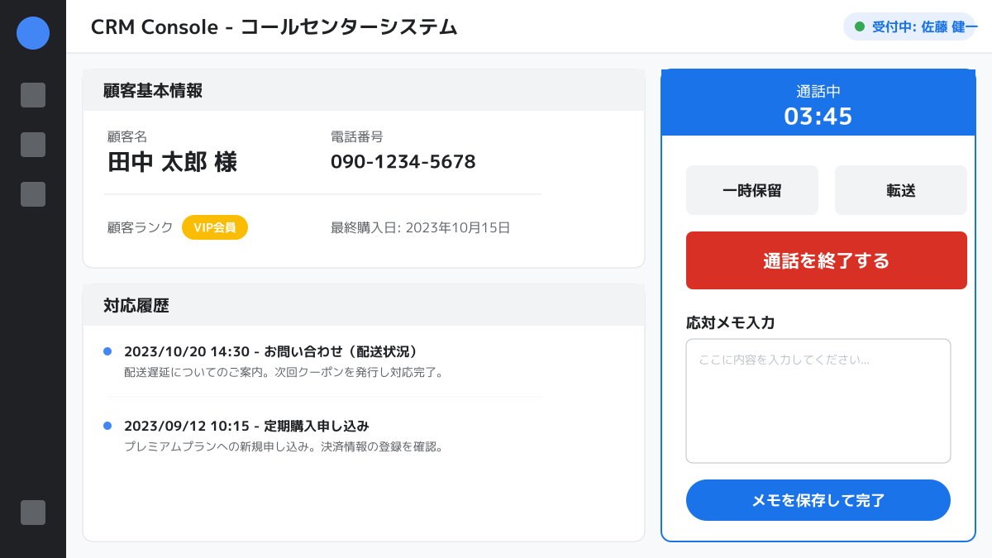Open the 定期購入申し込み history entry
The height and width of the screenshot is (558, 992).
pyautogui.click(x=246, y=427)
